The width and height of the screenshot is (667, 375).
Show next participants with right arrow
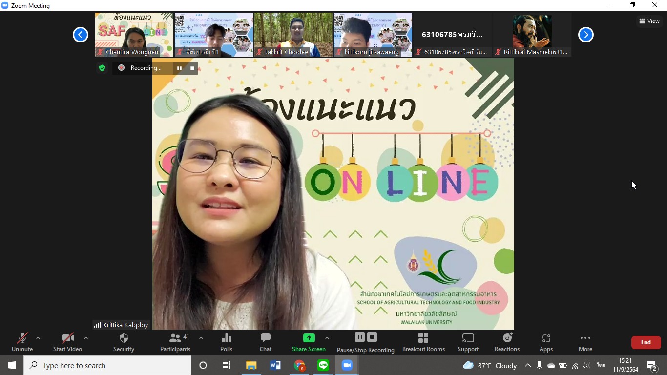pyautogui.click(x=585, y=35)
